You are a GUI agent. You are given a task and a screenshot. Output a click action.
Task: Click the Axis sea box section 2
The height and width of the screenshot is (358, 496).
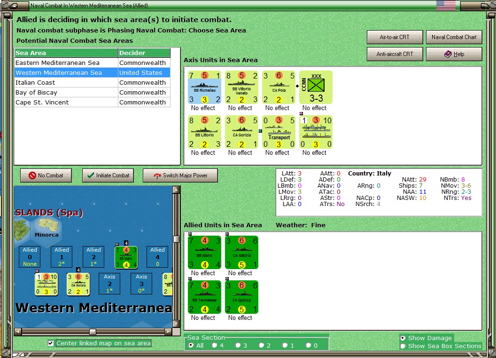point(109,284)
